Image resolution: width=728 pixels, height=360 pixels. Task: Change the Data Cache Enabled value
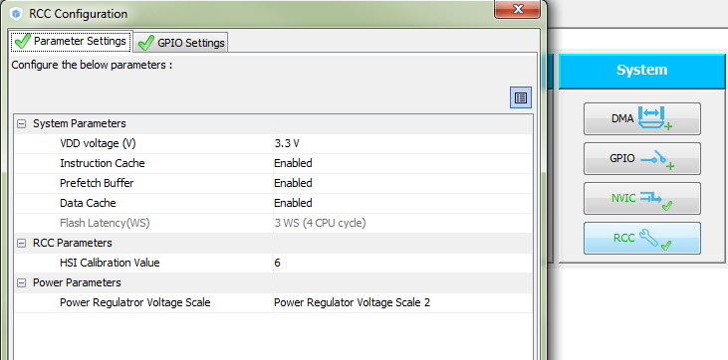click(x=402, y=203)
